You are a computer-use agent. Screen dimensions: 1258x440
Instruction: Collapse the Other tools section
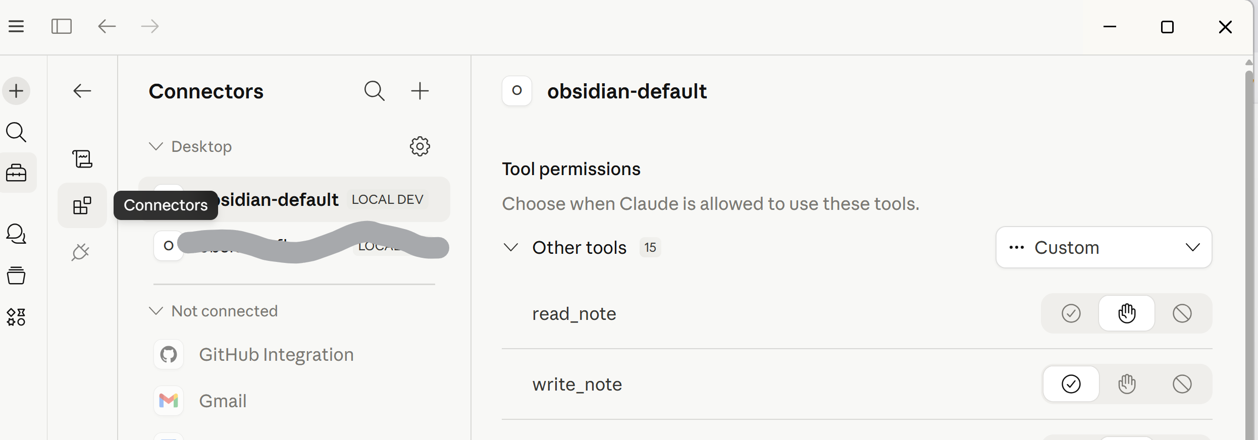coord(511,247)
